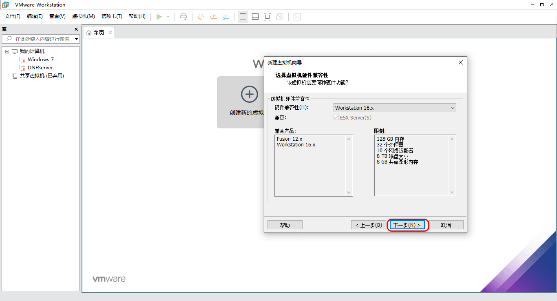Open the library search filter dropdown arrow
The height and width of the screenshot is (301, 557).
pyautogui.click(x=76, y=39)
